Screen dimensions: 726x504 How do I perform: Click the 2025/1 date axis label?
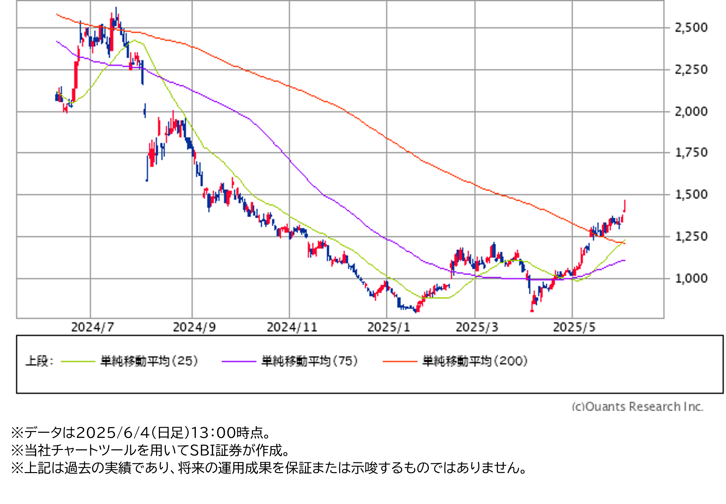[388, 327]
